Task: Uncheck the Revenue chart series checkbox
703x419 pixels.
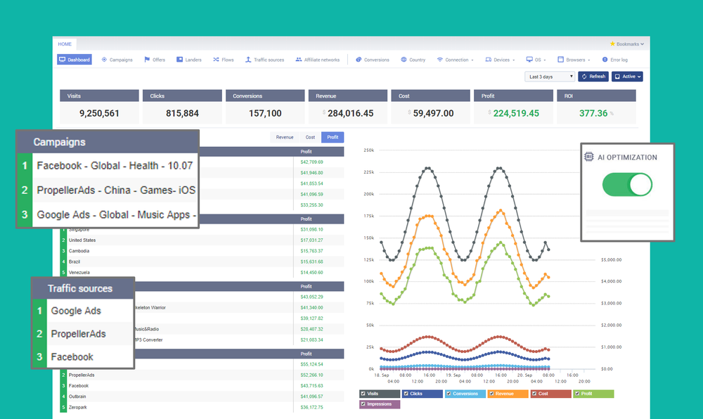Action: pos(492,394)
